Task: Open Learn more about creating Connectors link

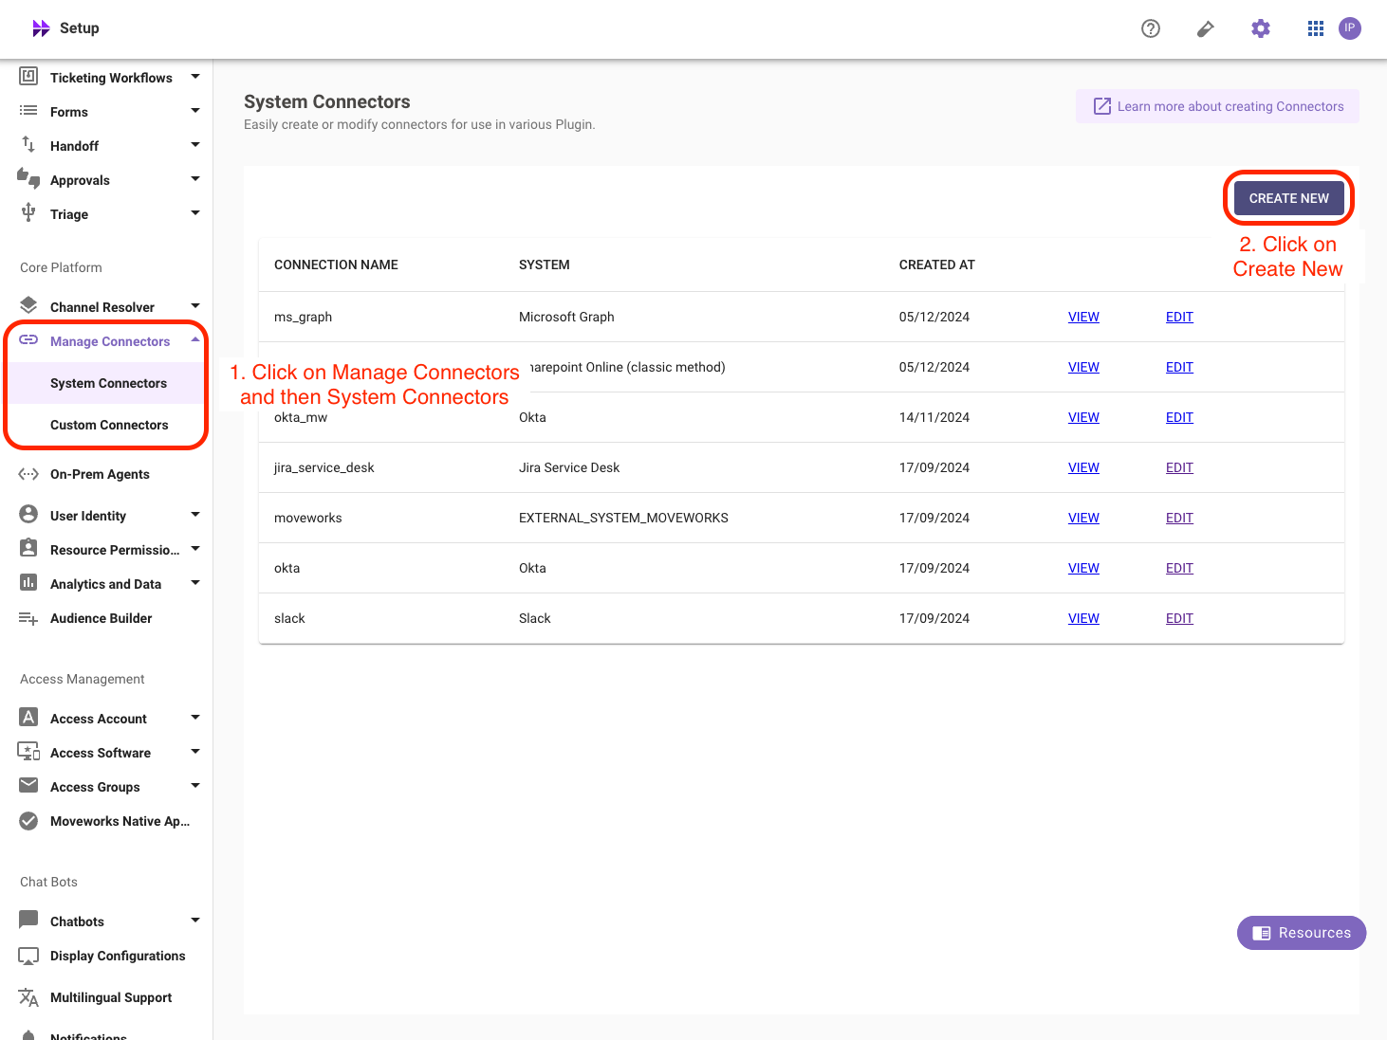Action: (x=1217, y=106)
